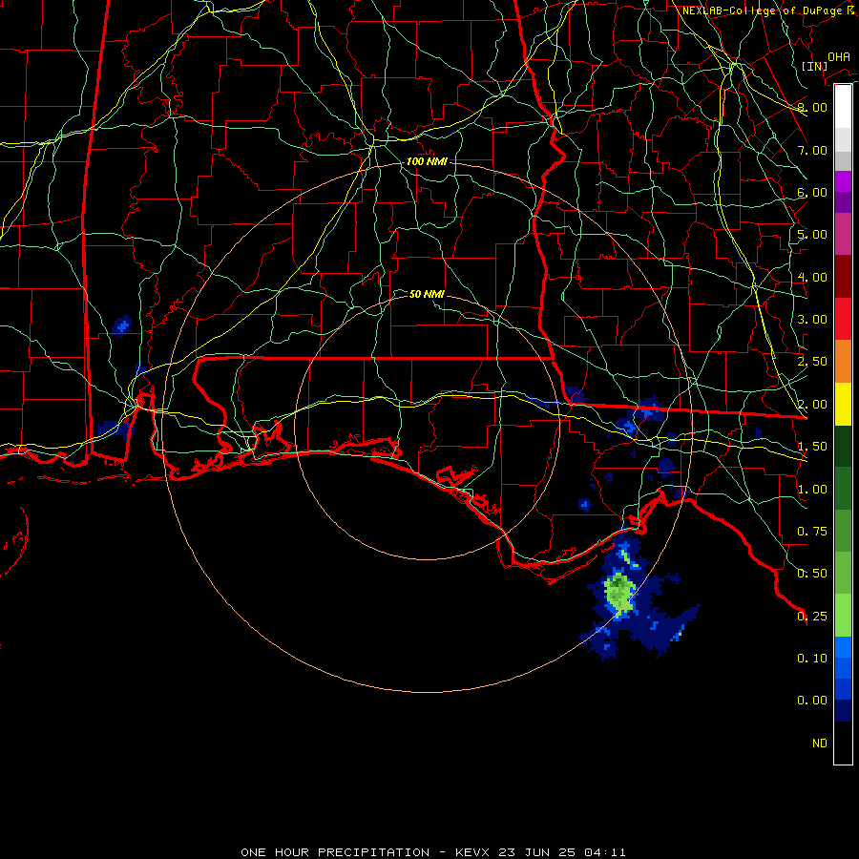Click the 3.00 legend value
Image resolution: width=859 pixels, height=859 pixels.
tap(812, 320)
